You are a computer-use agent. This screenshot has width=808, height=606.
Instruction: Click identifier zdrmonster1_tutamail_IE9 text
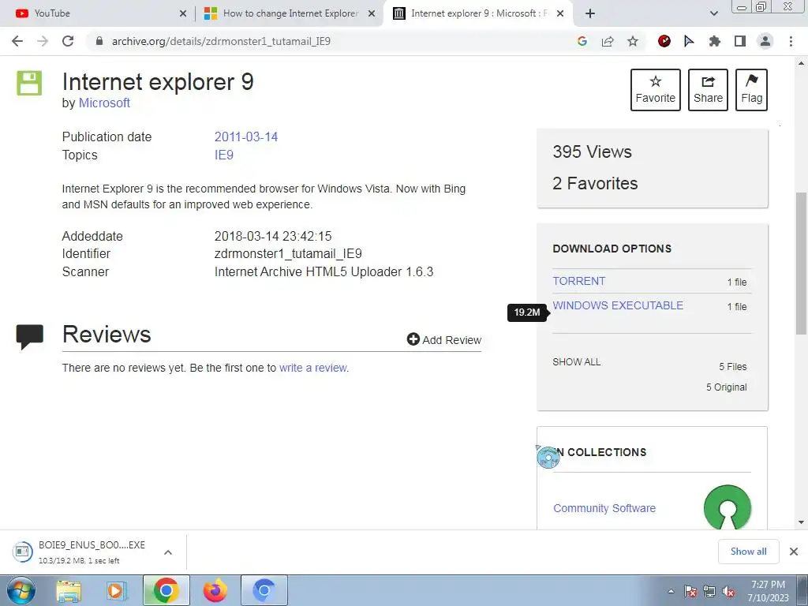[x=288, y=253]
